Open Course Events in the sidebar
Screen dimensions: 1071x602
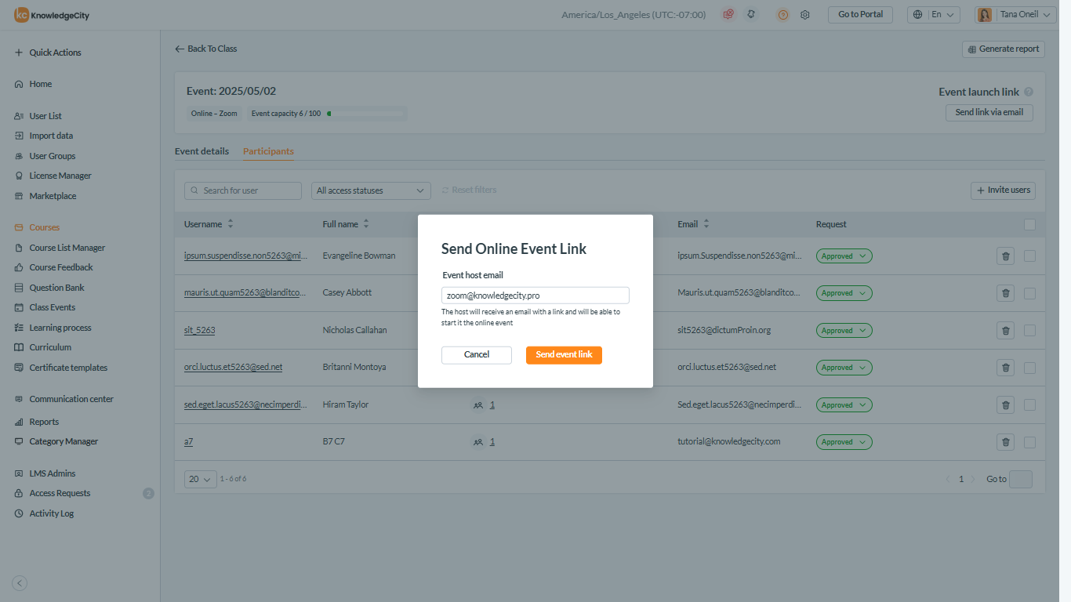pyautogui.click(x=53, y=307)
